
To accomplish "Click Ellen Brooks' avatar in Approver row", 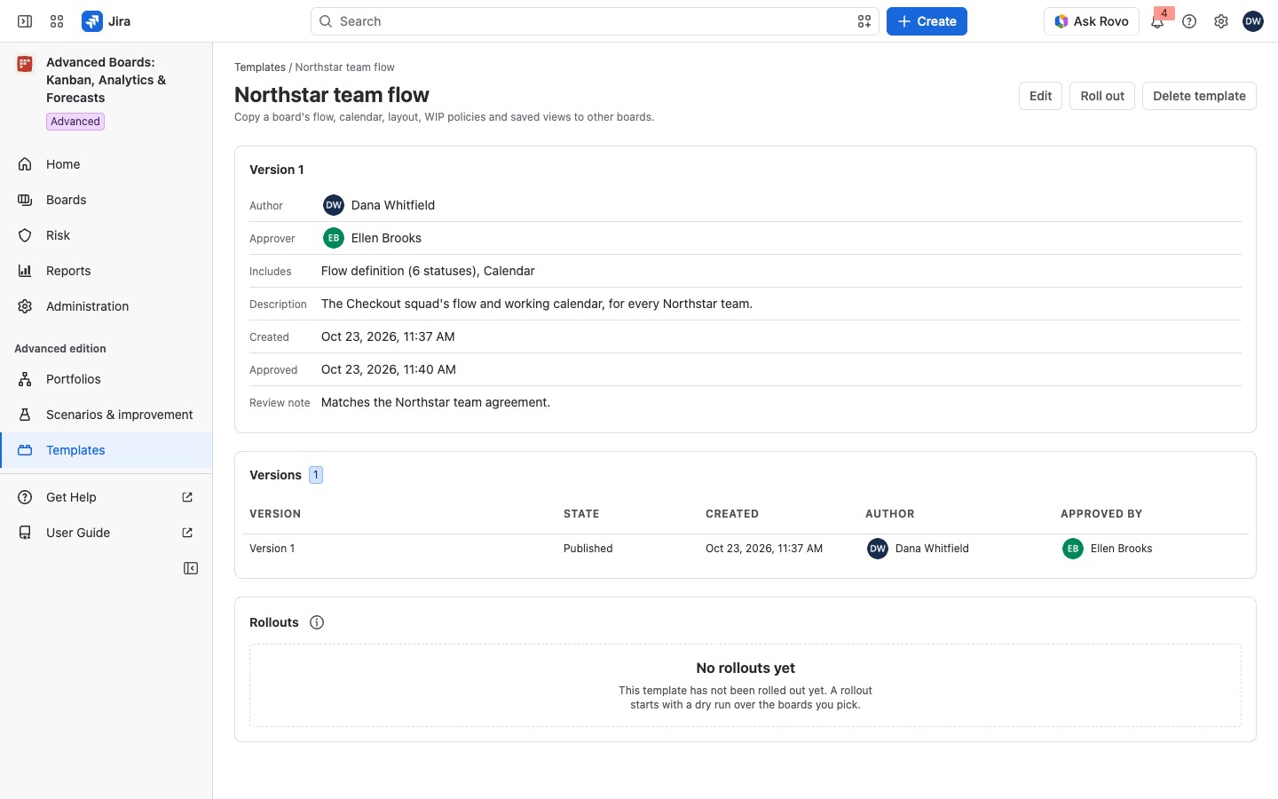I will [x=334, y=238].
